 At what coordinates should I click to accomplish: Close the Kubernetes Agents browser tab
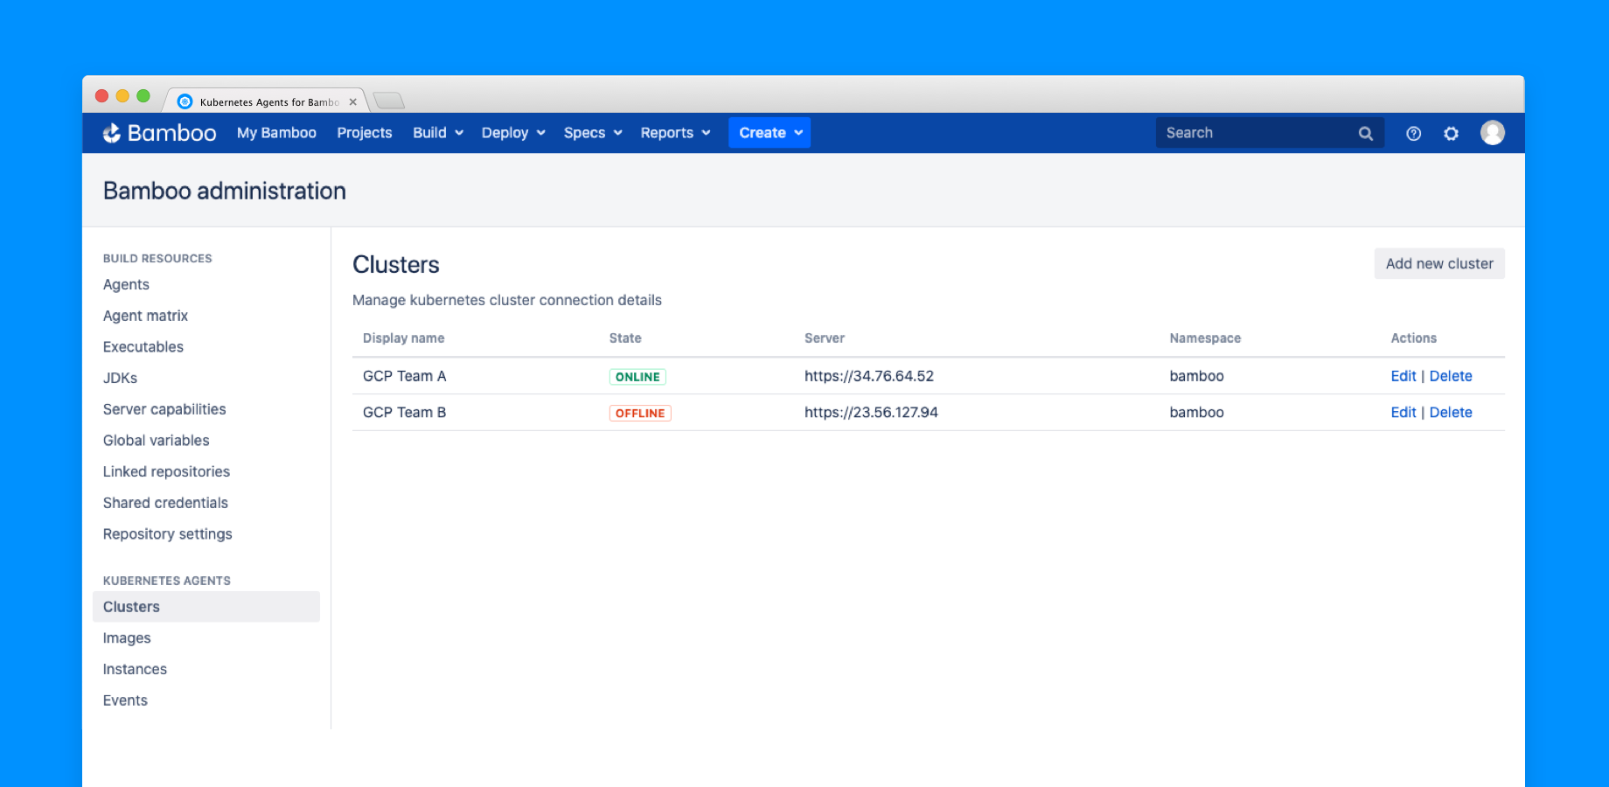click(x=353, y=101)
